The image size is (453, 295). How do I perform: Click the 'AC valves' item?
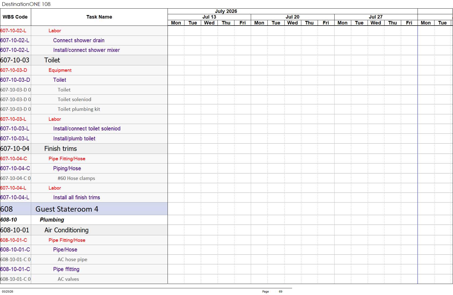point(68,279)
